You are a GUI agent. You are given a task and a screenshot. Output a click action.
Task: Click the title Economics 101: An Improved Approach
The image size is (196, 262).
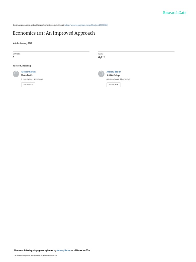(x=54, y=33)
